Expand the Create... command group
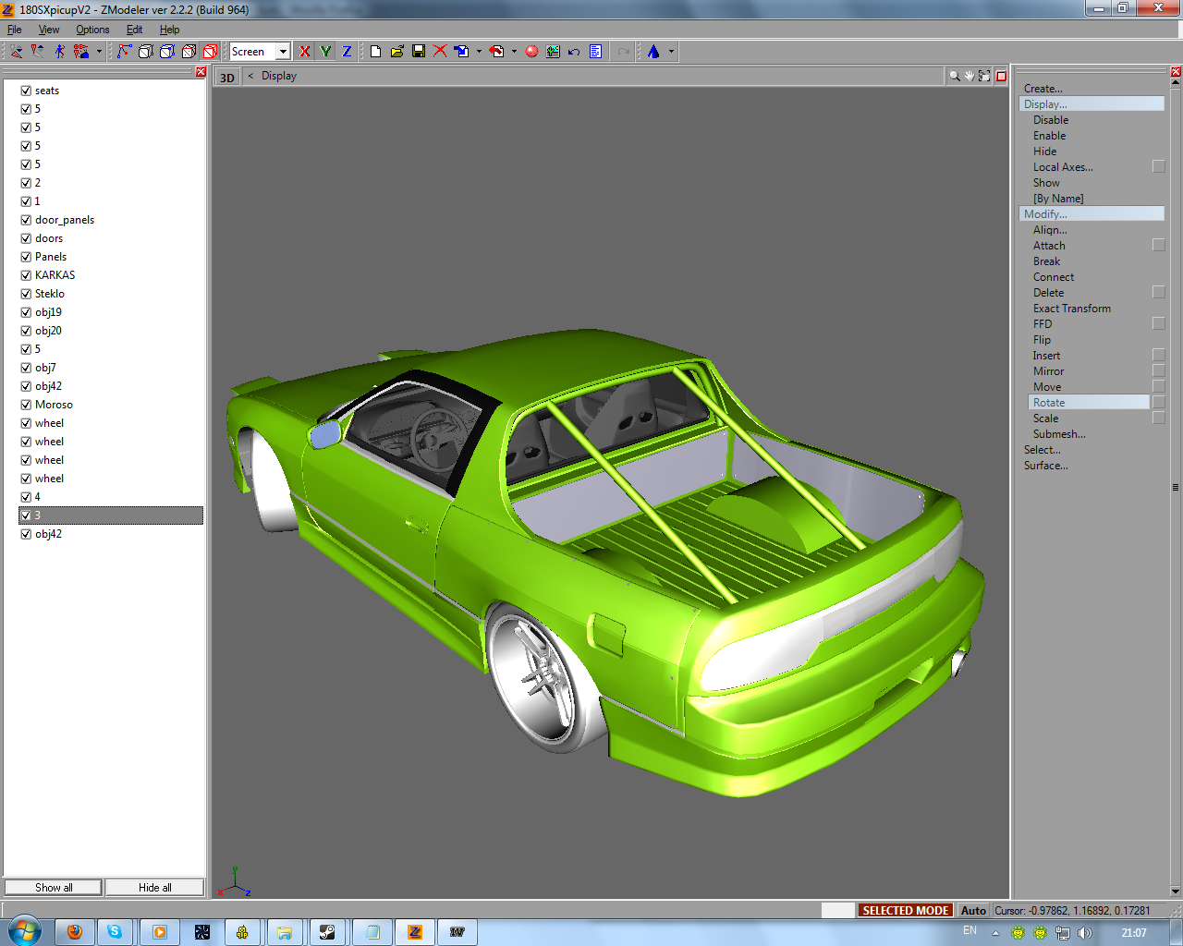The image size is (1183, 946). (x=1043, y=89)
